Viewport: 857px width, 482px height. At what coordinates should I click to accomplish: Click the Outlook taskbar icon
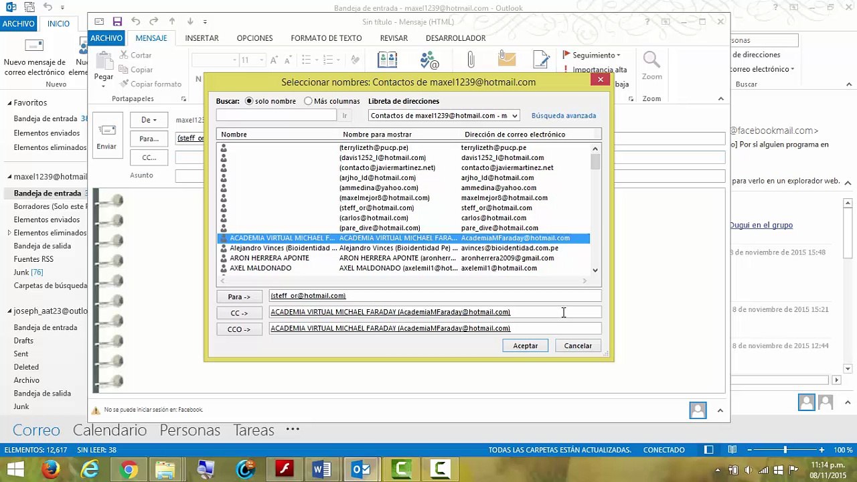361,469
